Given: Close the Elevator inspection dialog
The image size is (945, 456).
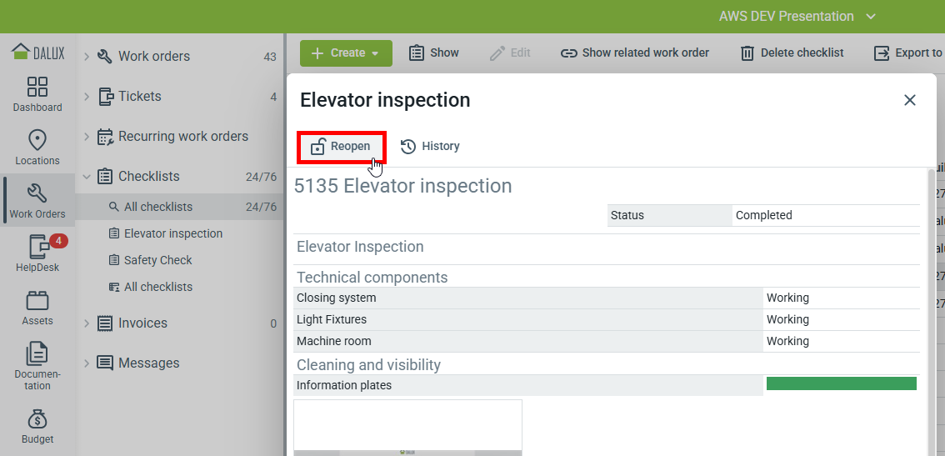Looking at the screenshot, I should tap(910, 100).
